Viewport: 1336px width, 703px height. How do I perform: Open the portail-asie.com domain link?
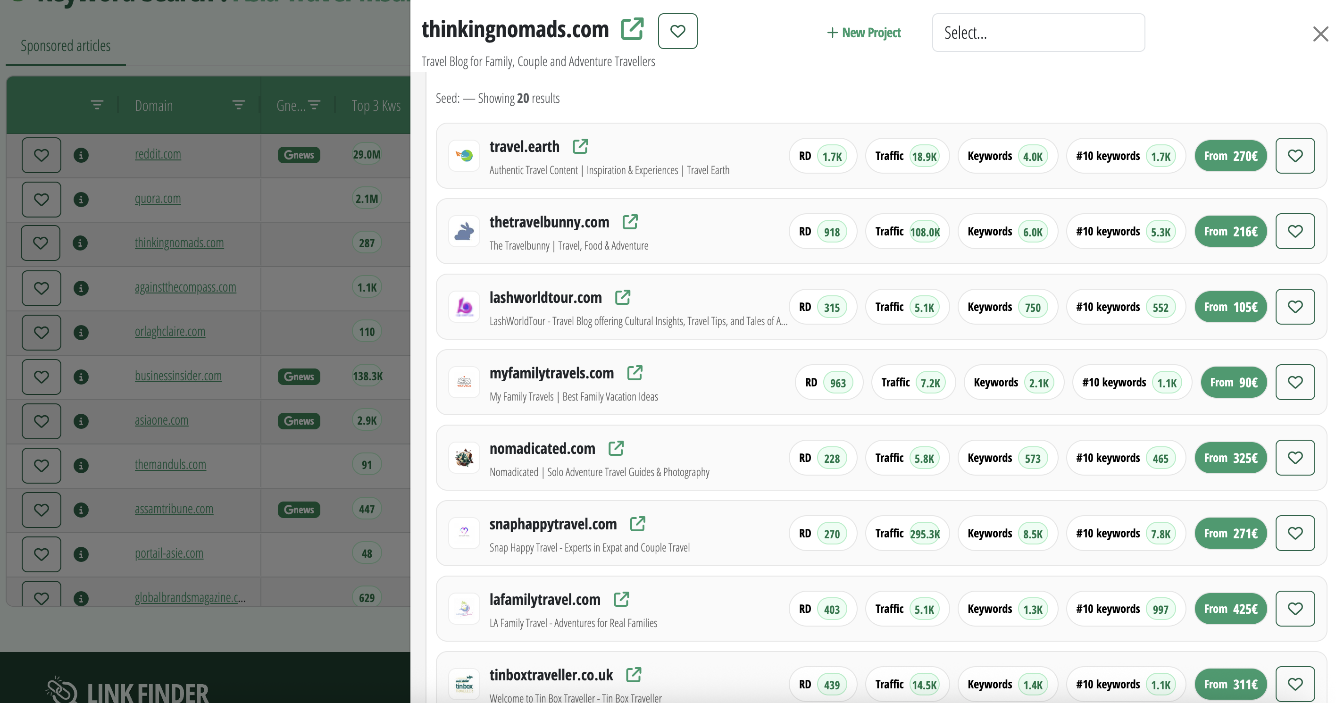tap(169, 553)
